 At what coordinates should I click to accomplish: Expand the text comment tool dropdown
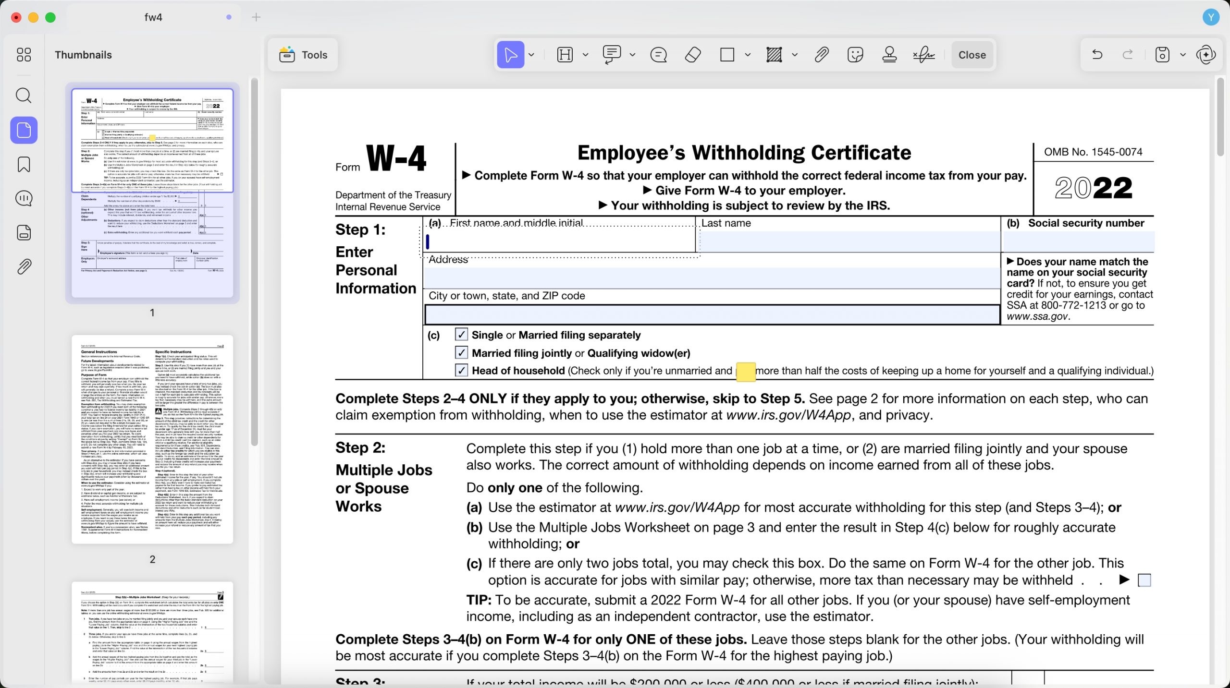click(632, 55)
